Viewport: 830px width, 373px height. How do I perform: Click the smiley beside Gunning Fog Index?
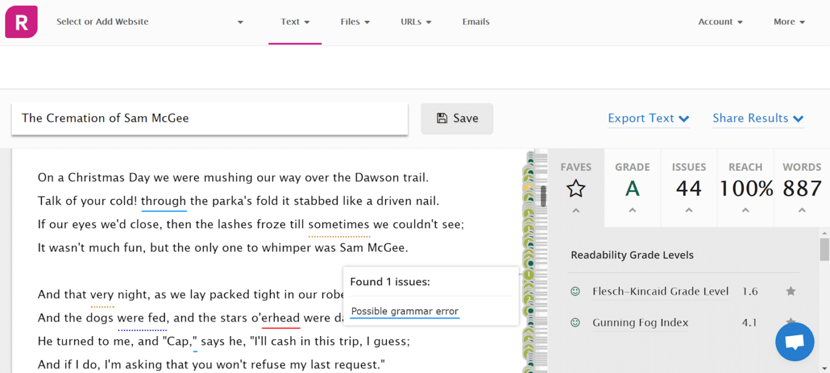pos(574,323)
